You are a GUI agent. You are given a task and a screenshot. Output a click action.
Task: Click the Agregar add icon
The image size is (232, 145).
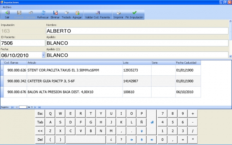(77, 13)
